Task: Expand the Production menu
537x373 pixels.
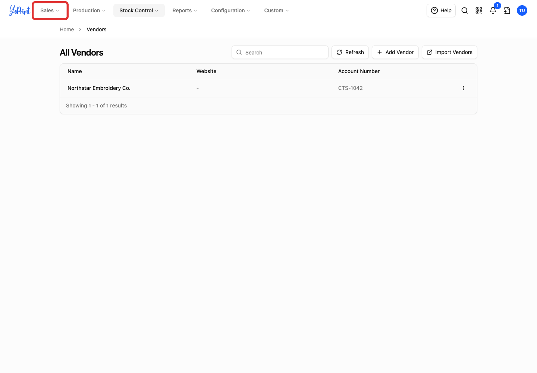Action: pos(89,10)
